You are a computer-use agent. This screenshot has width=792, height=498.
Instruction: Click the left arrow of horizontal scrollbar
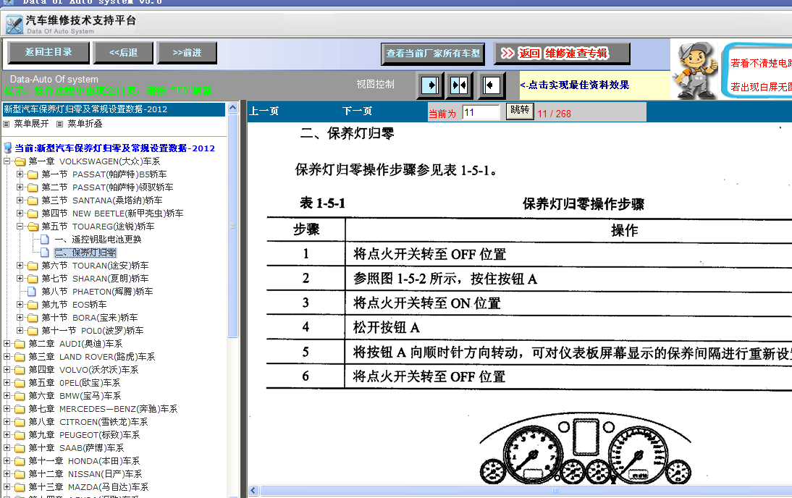[253, 491]
